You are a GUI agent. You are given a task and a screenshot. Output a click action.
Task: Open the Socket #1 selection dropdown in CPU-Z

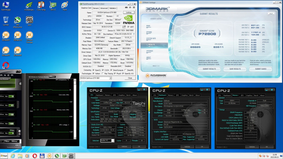point(107,140)
